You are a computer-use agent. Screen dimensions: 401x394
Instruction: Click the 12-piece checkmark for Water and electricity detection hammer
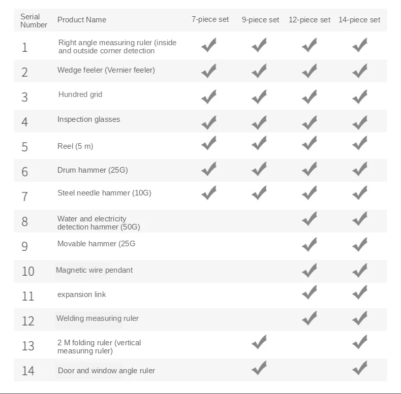310,218
